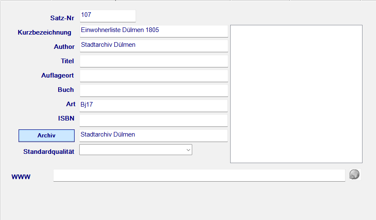The width and height of the screenshot is (376, 220).
Task: Click the WWW label text
Action: click(x=21, y=177)
